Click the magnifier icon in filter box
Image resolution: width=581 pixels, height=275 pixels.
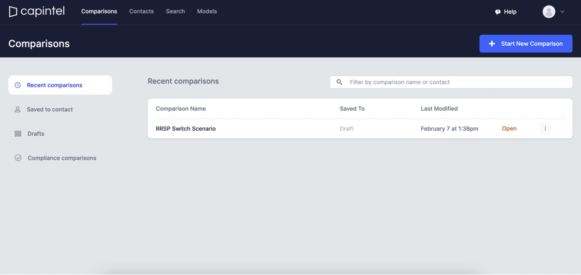(339, 82)
